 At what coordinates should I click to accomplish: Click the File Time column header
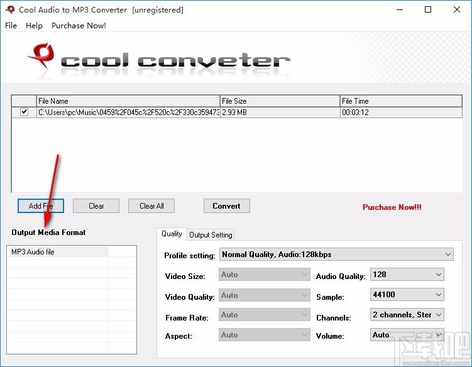(401, 101)
